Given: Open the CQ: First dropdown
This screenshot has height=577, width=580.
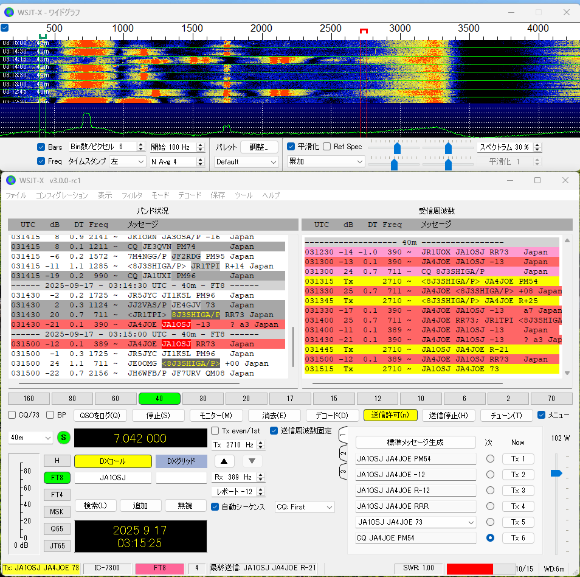Looking at the screenshot, I should pyautogui.click(x=305, y=507).
